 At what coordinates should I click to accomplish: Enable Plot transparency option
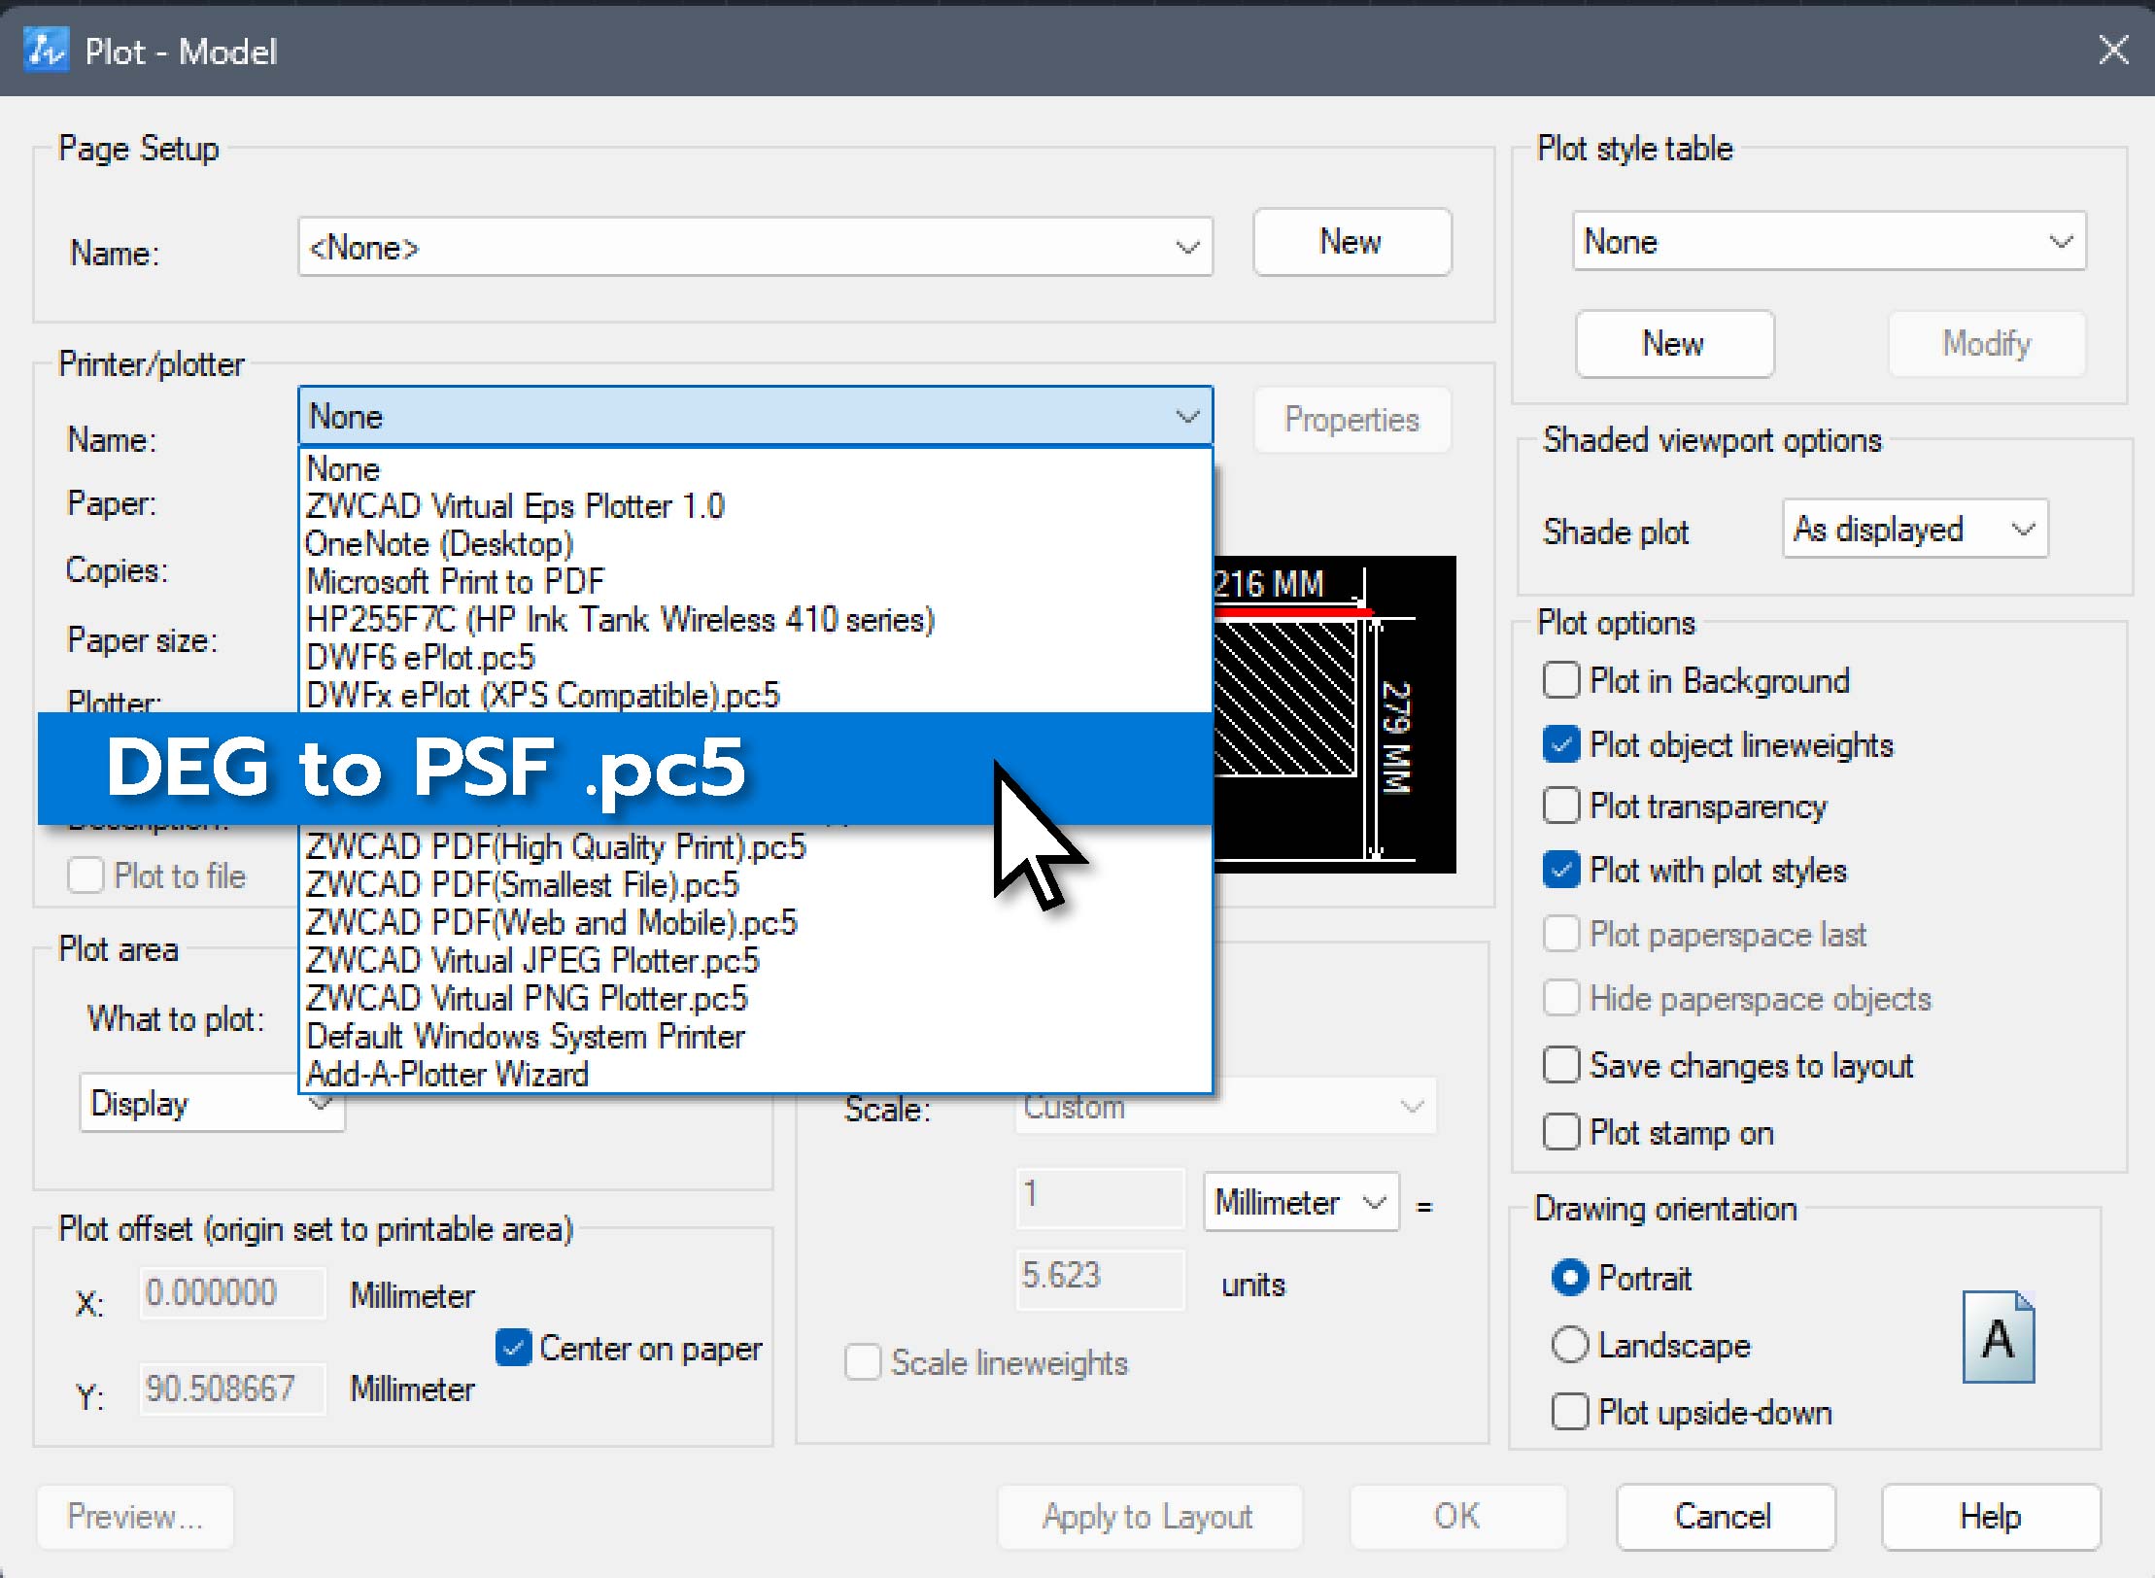1560,806
